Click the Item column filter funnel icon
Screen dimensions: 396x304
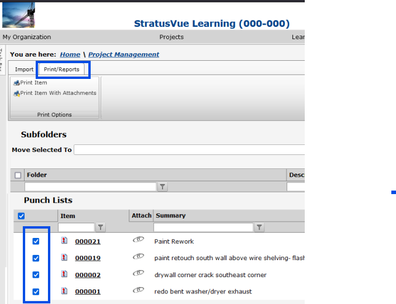coord(101,227)
